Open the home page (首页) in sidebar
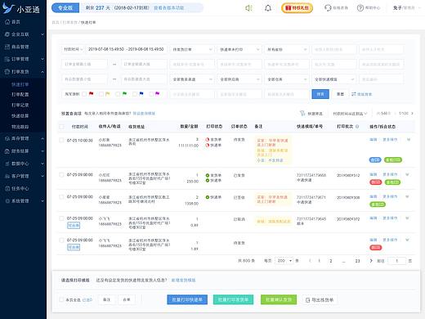This screenshot has height=319, width=425. click(x=13, y=22)
